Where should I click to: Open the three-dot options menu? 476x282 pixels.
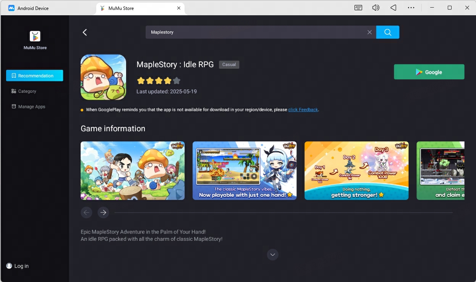411,8
